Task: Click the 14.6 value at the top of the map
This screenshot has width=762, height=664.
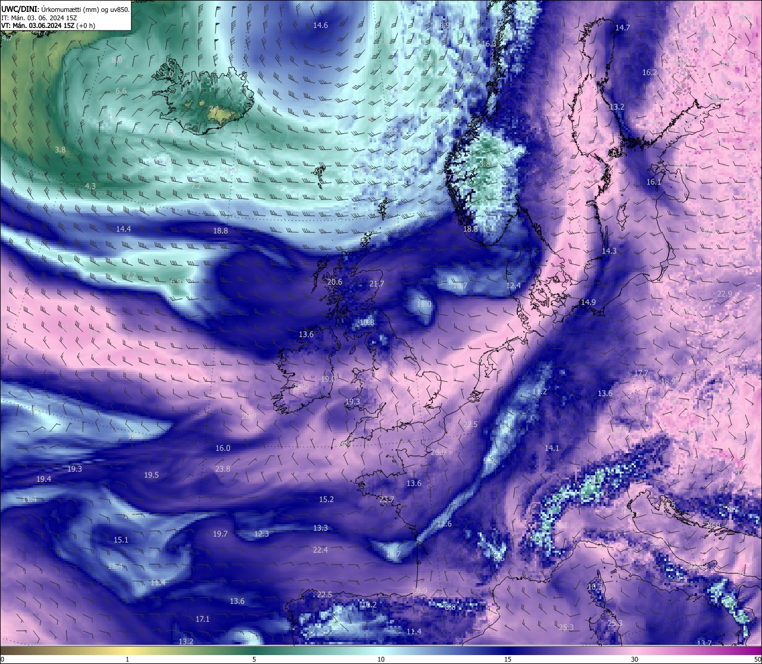Action: coord(321,25)
